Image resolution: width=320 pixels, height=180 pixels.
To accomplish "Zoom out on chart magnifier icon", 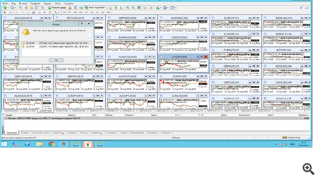I will 133,8.
